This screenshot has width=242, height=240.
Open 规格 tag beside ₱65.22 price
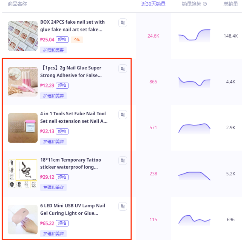tap(62, 223)
